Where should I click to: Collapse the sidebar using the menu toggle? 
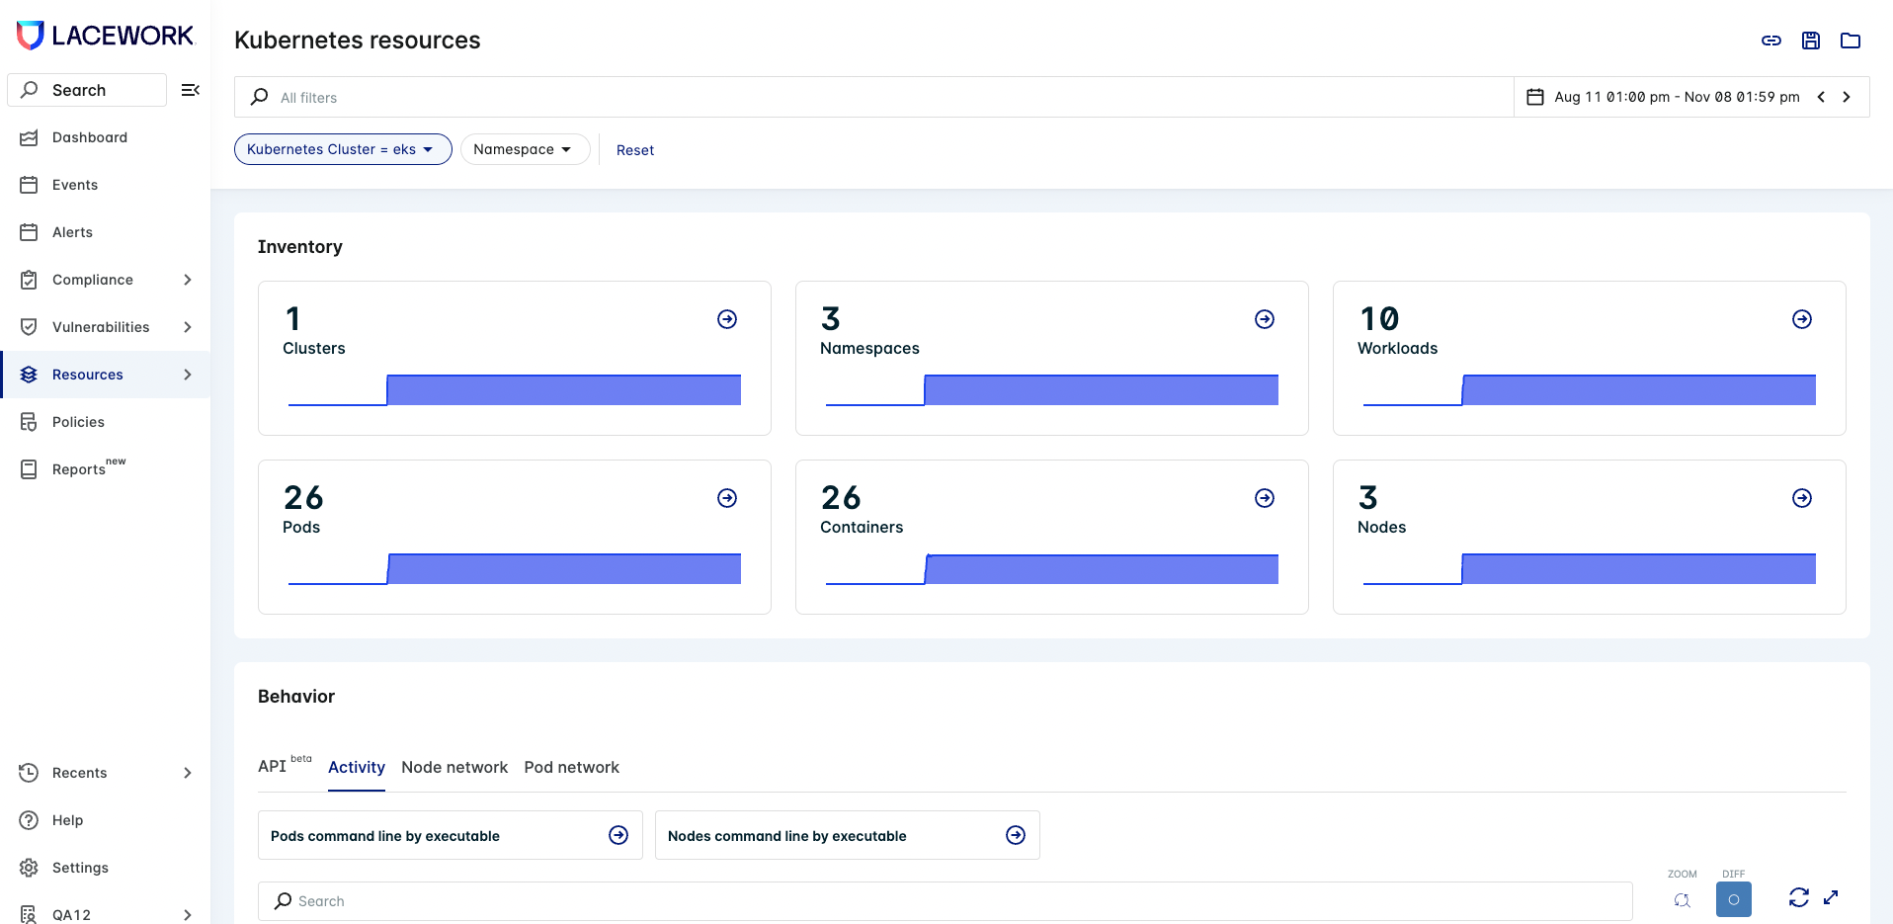(191, 90)
